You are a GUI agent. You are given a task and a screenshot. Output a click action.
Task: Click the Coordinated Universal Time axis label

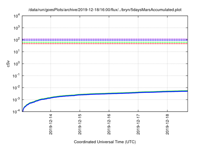pyautogui.click(x=105, y=142)
